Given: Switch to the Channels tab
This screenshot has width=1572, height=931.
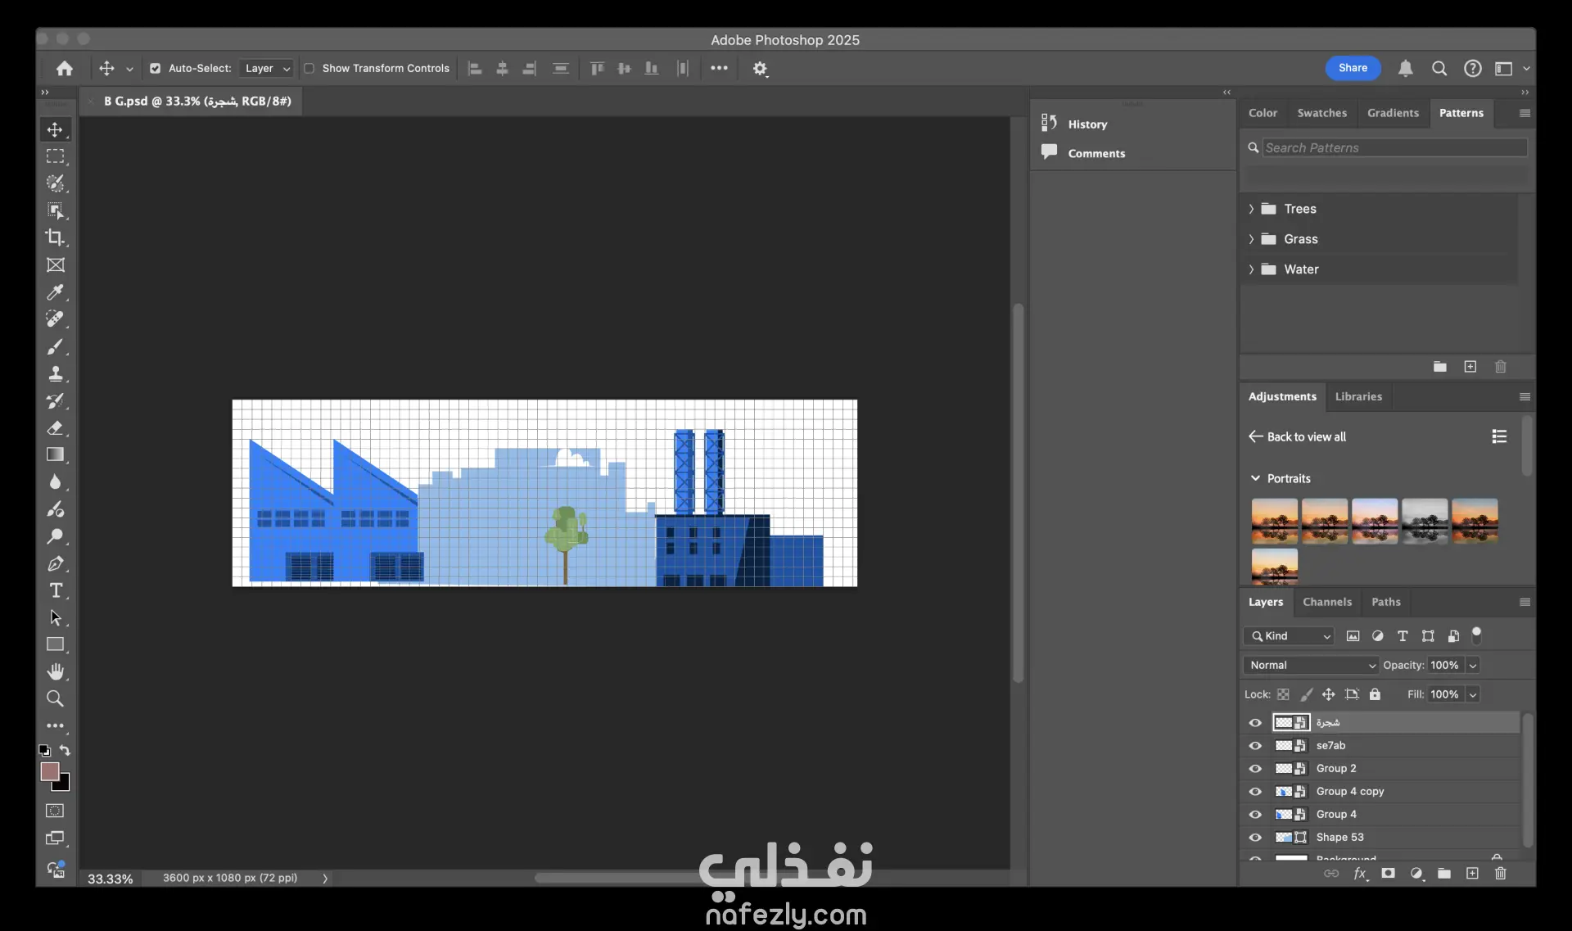Looking at the screenshot, I should point(1326,602).
